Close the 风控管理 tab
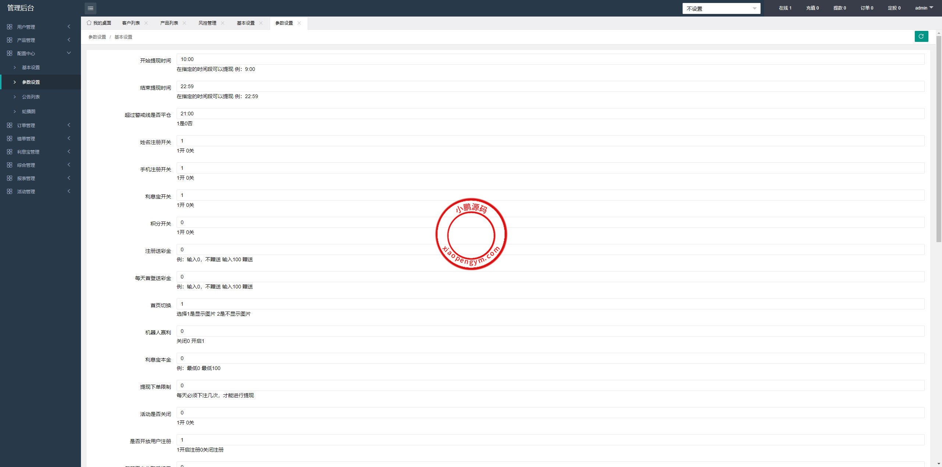 click(223, 23)
